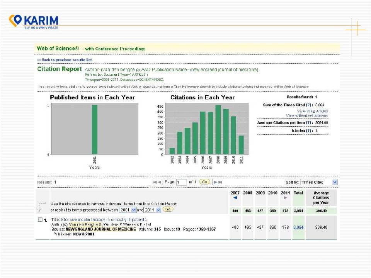Viewport: 371px width, 278px height.
Task: Focus the Page number input field
Action: coord(182,182)
